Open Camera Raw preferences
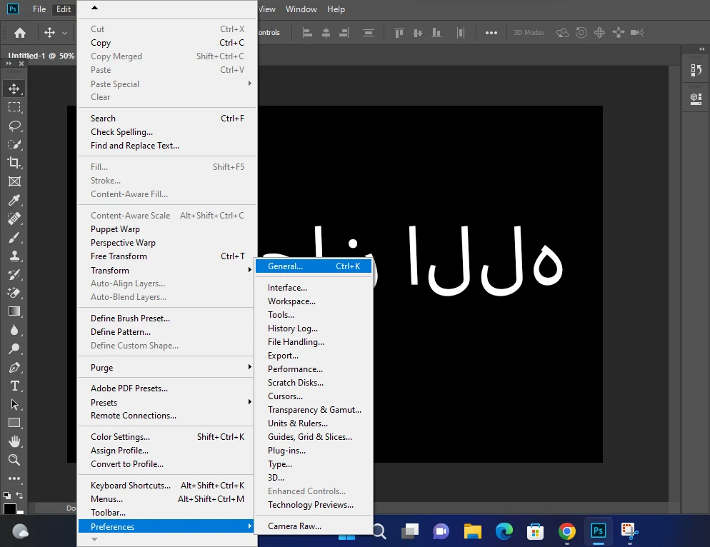 pyautogui.click(x=314, y=526)
